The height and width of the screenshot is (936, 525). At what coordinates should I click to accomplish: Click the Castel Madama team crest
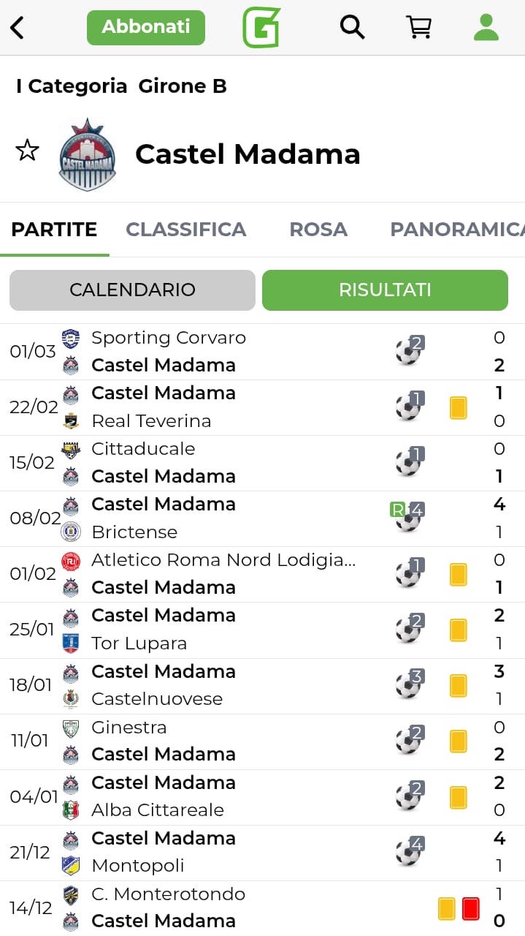88,154
